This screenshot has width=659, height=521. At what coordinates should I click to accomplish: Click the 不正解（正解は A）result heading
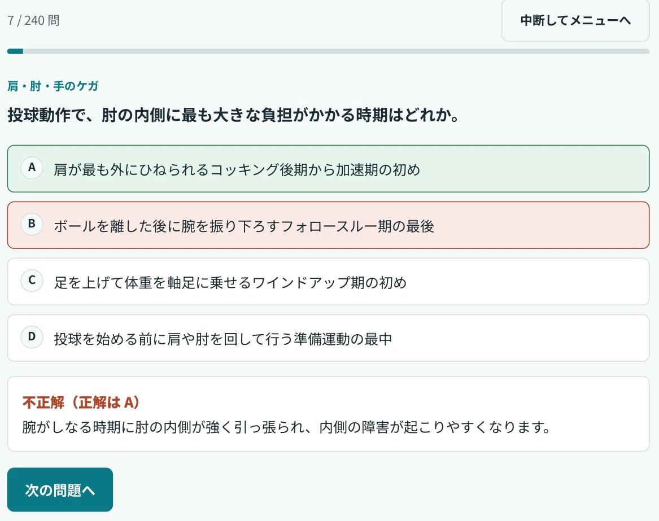point(81,402)
